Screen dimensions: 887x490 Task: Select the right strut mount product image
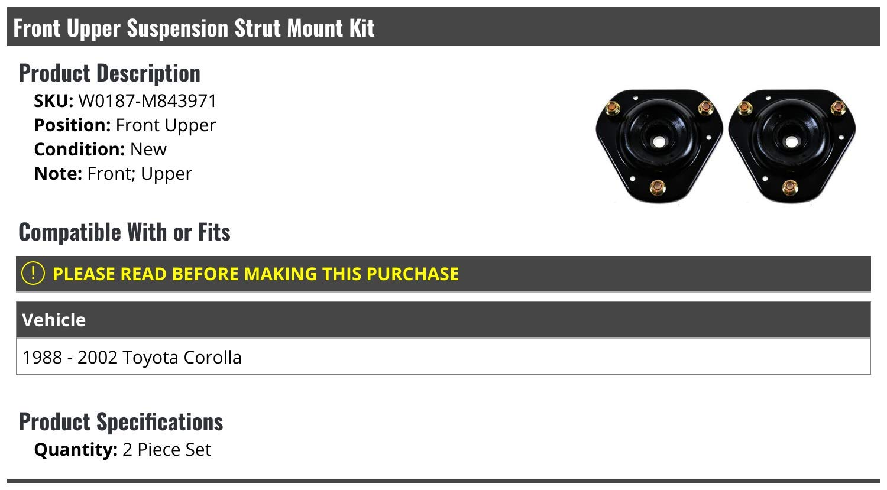click(x=792, y=147)
